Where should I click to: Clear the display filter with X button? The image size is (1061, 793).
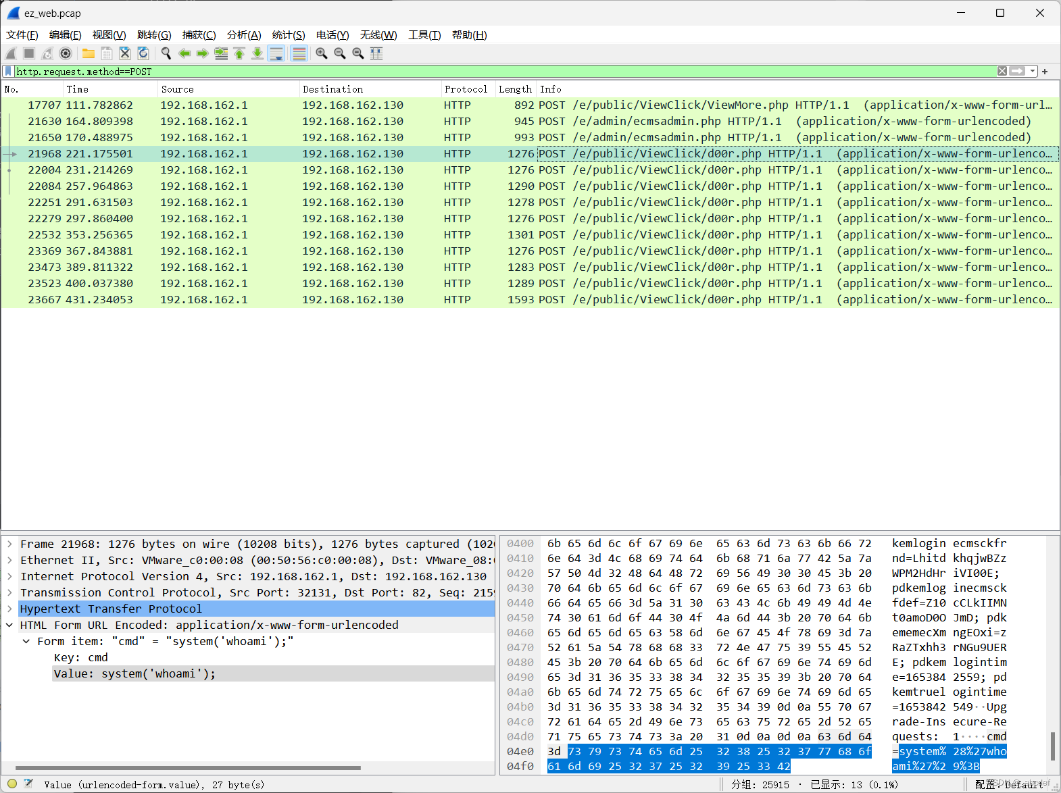tap(1002, 71)
